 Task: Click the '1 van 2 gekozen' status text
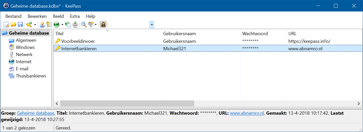[19, 128]
